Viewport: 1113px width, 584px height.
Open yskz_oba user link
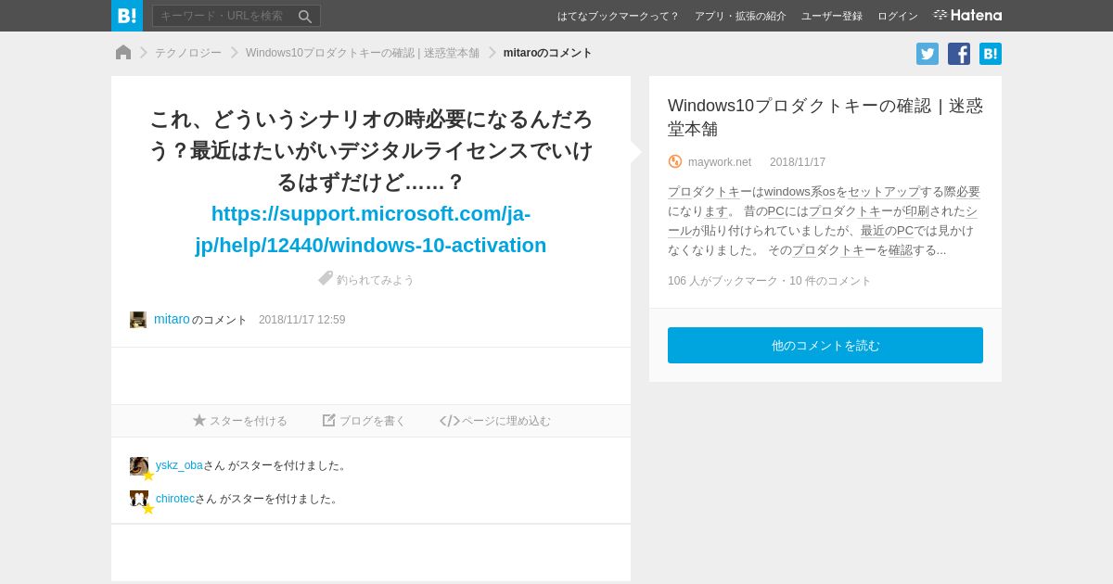179,465
